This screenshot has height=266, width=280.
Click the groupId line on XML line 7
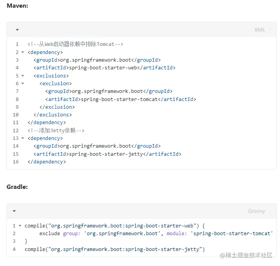click(109, 91)
